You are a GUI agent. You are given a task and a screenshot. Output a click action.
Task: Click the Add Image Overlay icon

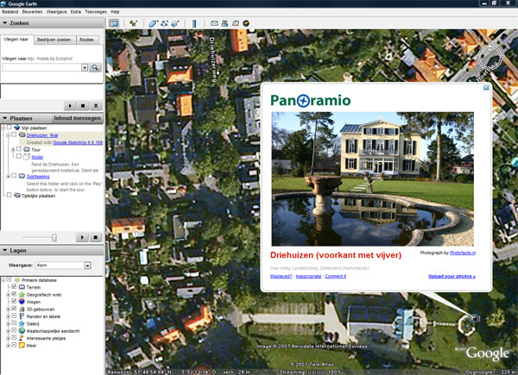175,23
